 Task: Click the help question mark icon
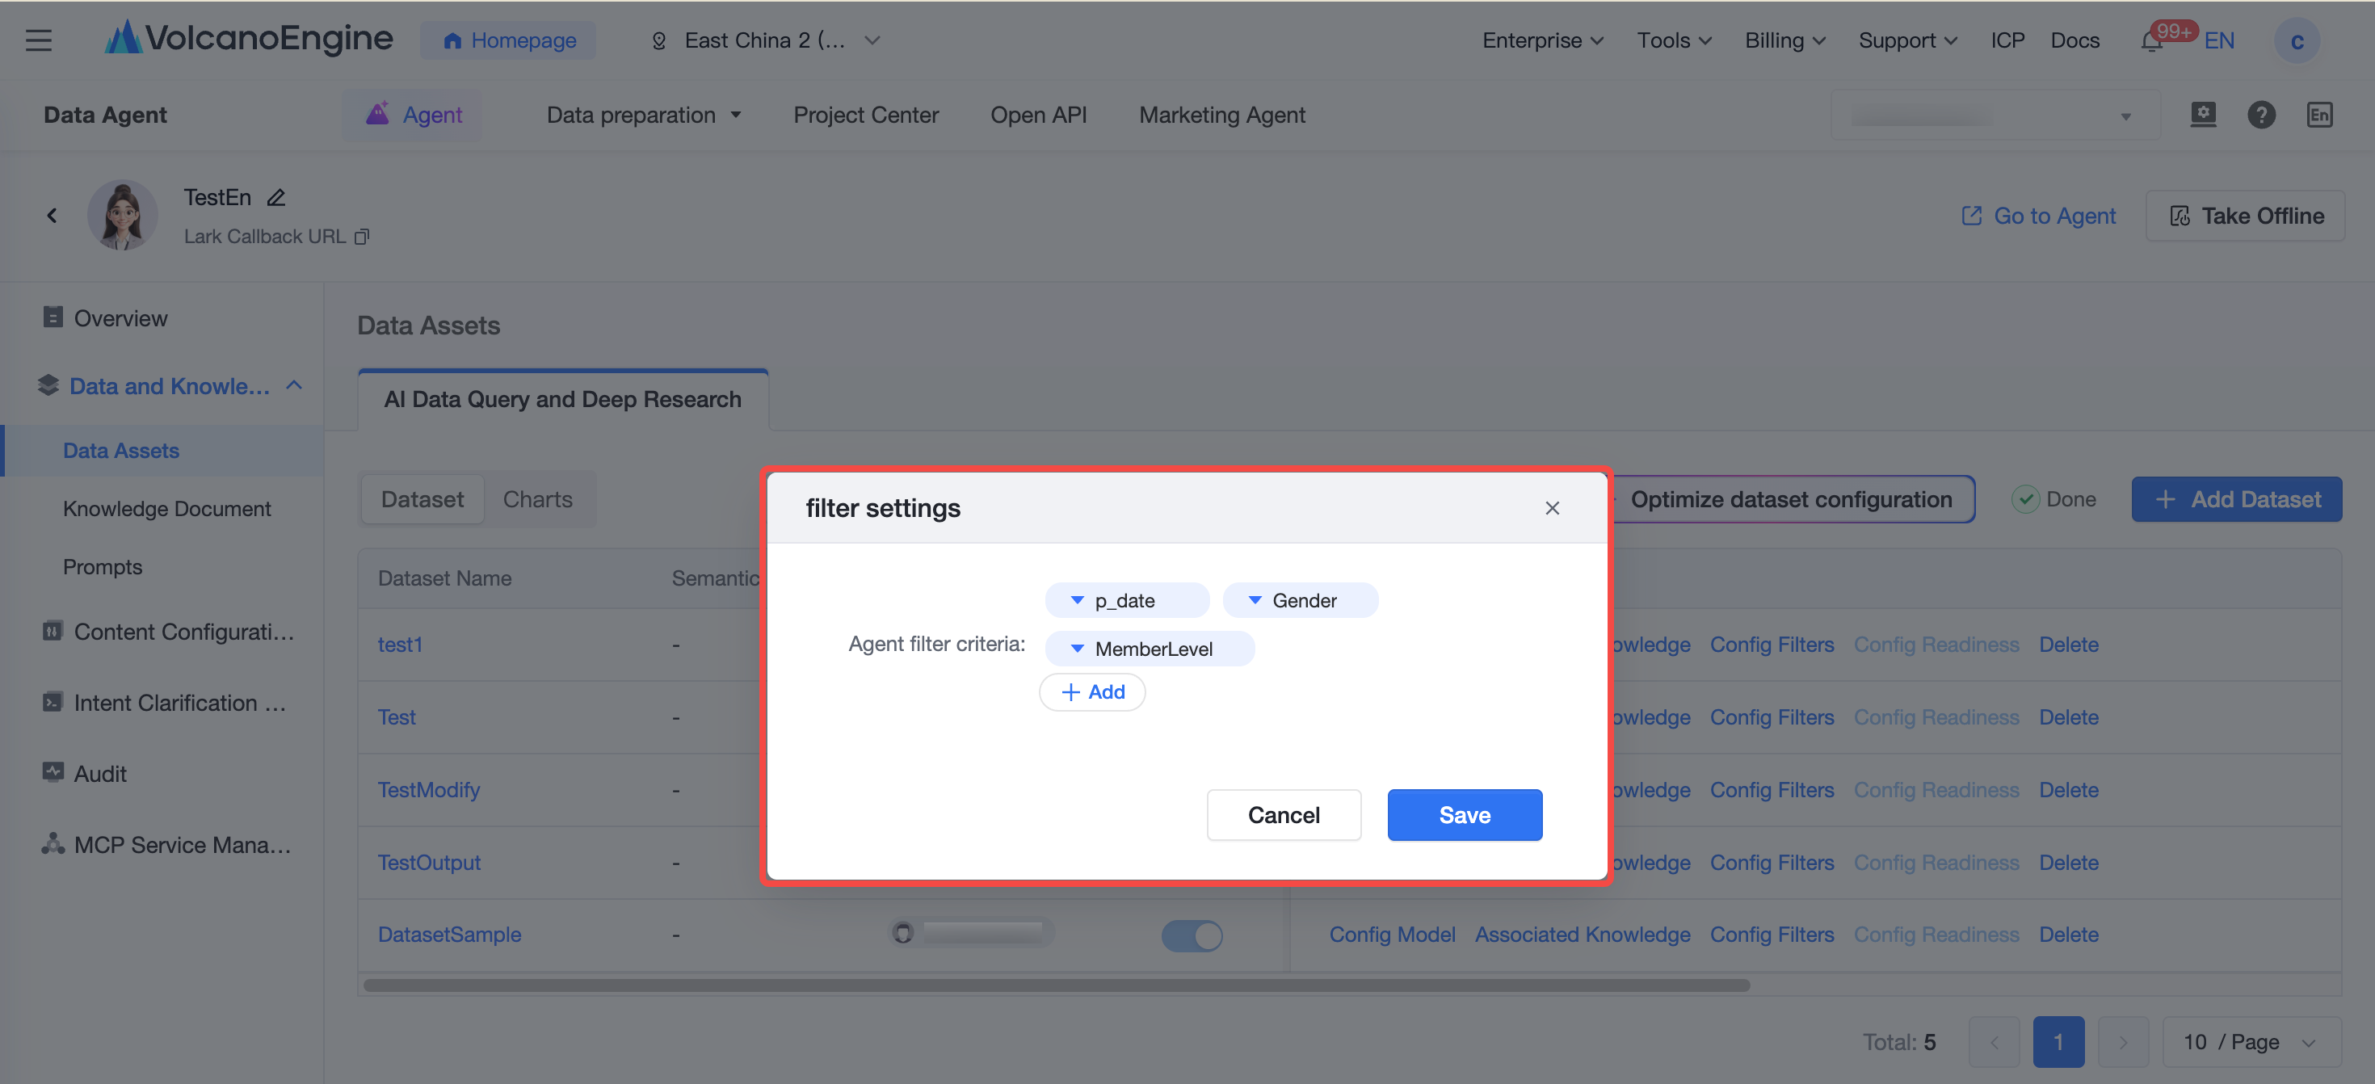(2260, 115)
